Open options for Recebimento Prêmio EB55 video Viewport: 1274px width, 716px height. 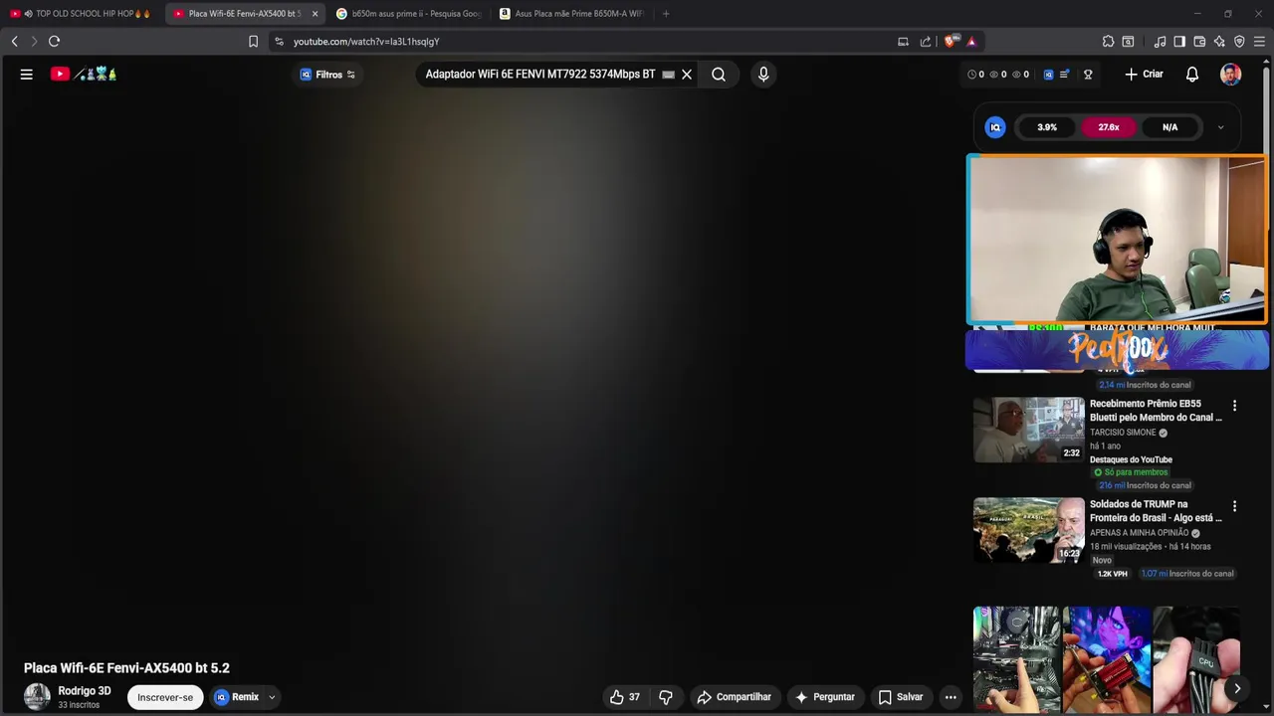[x=1234, y=406]
